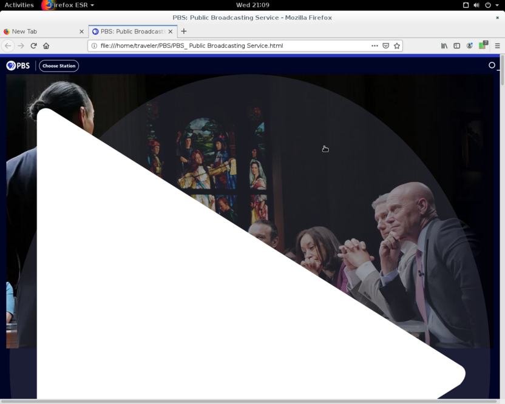Open the Firefox home page
The width and height of the screenshot is (505, 404).
tap(46, 45)
